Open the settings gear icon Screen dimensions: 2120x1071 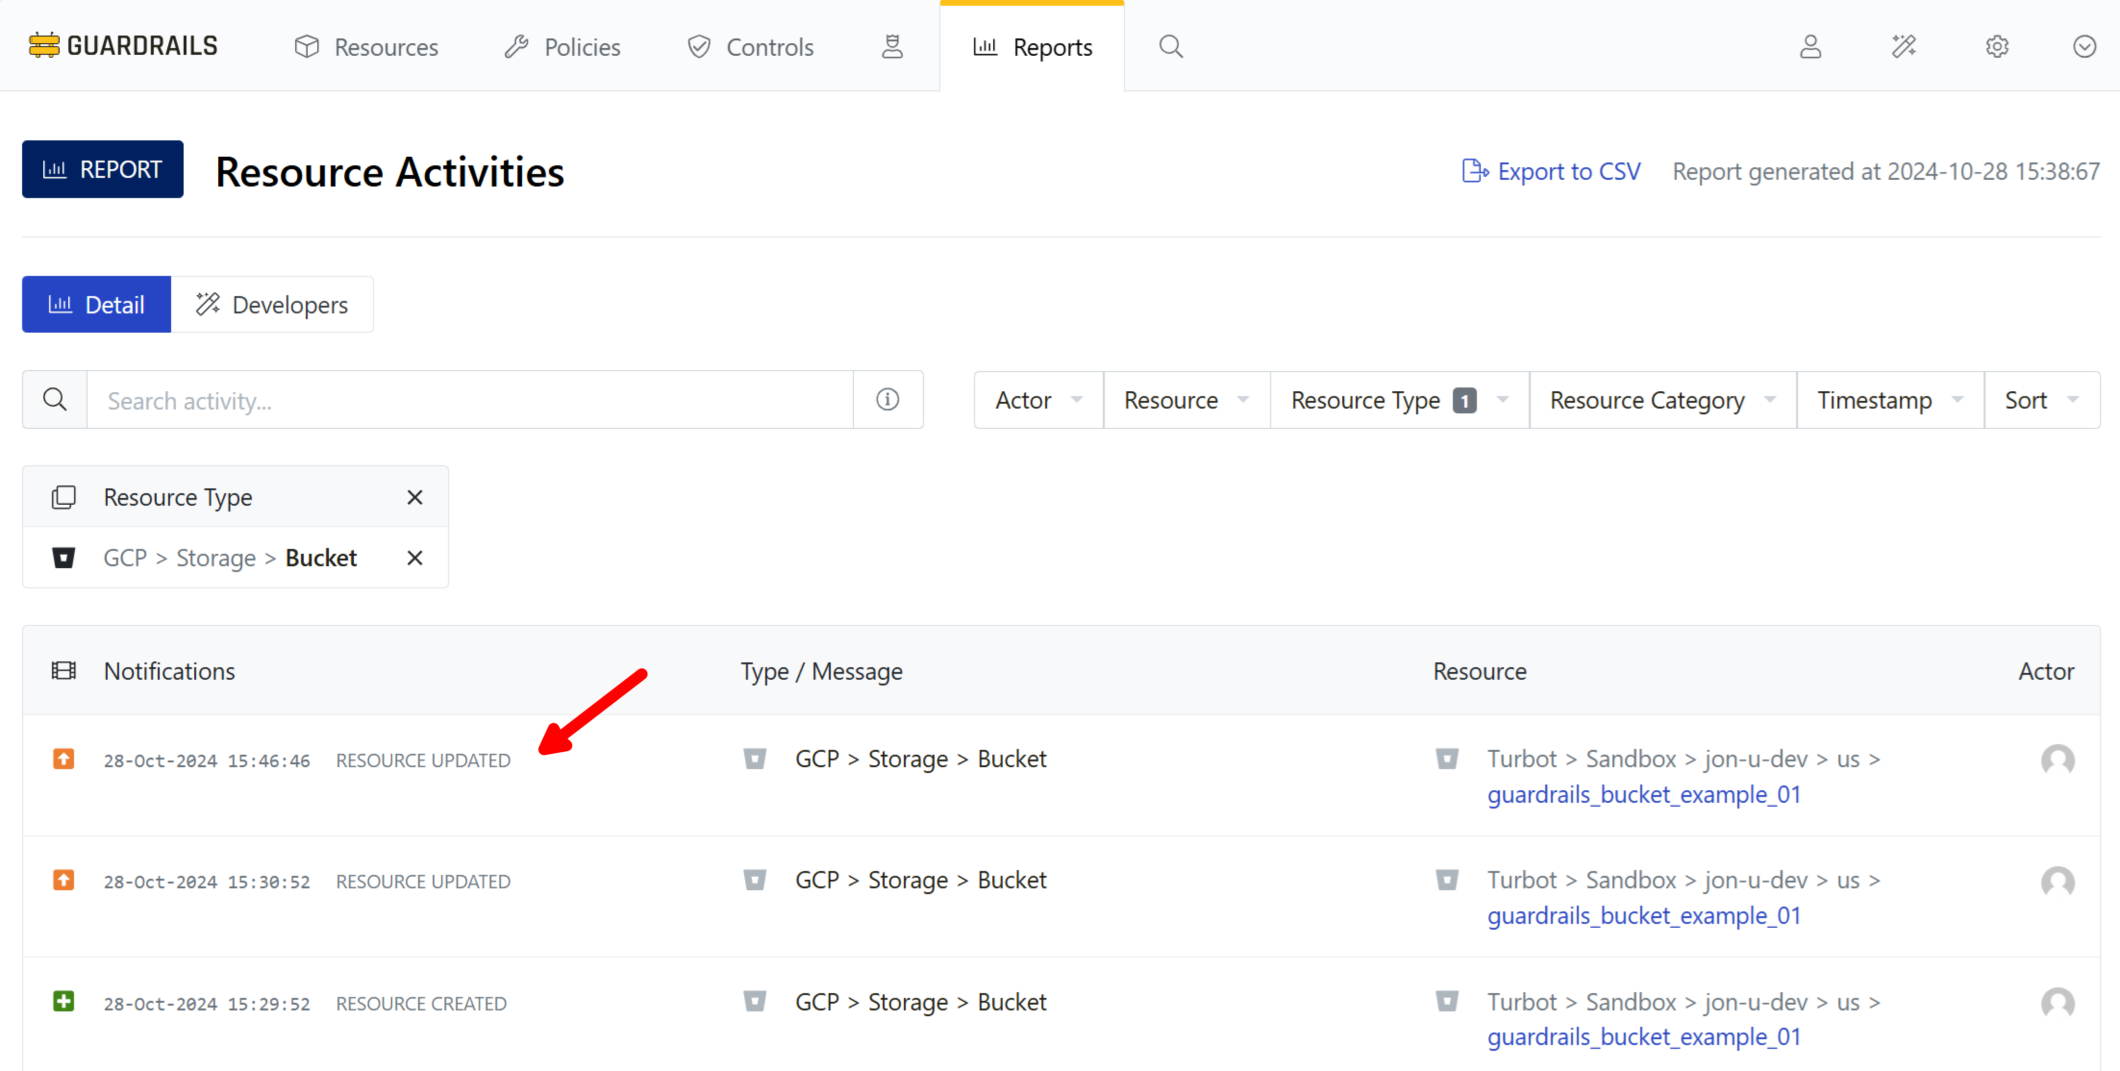tap(1996, 47)
